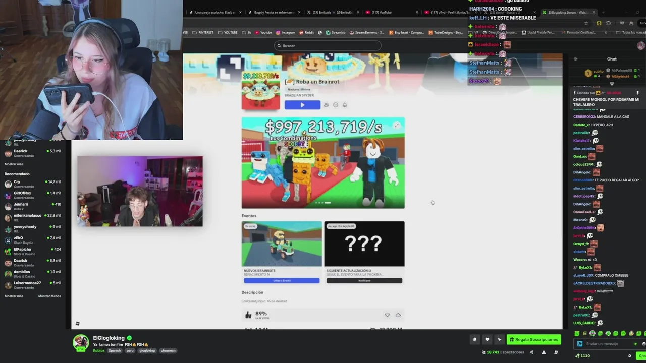Click Mostrar más under recommended channels
The image size is (646, 363).
[14, 296]
